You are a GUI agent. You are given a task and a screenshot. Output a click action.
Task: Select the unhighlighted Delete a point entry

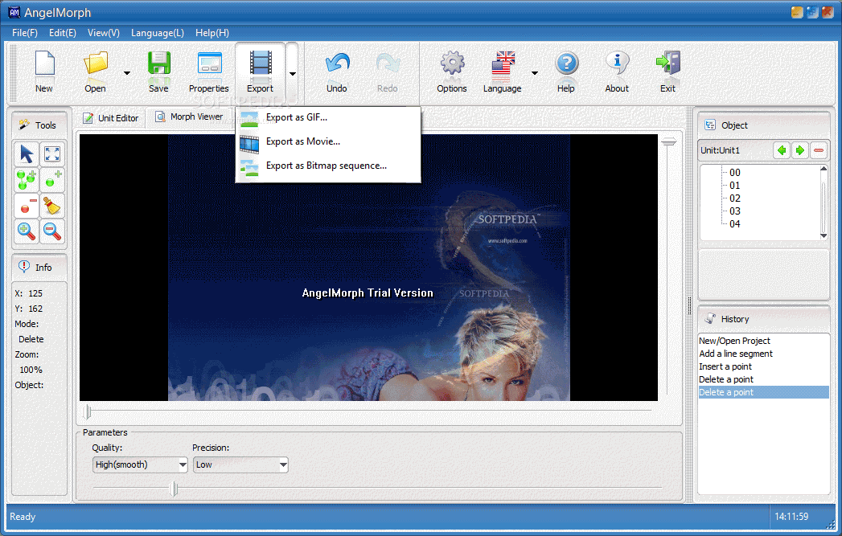click(763, 379)
